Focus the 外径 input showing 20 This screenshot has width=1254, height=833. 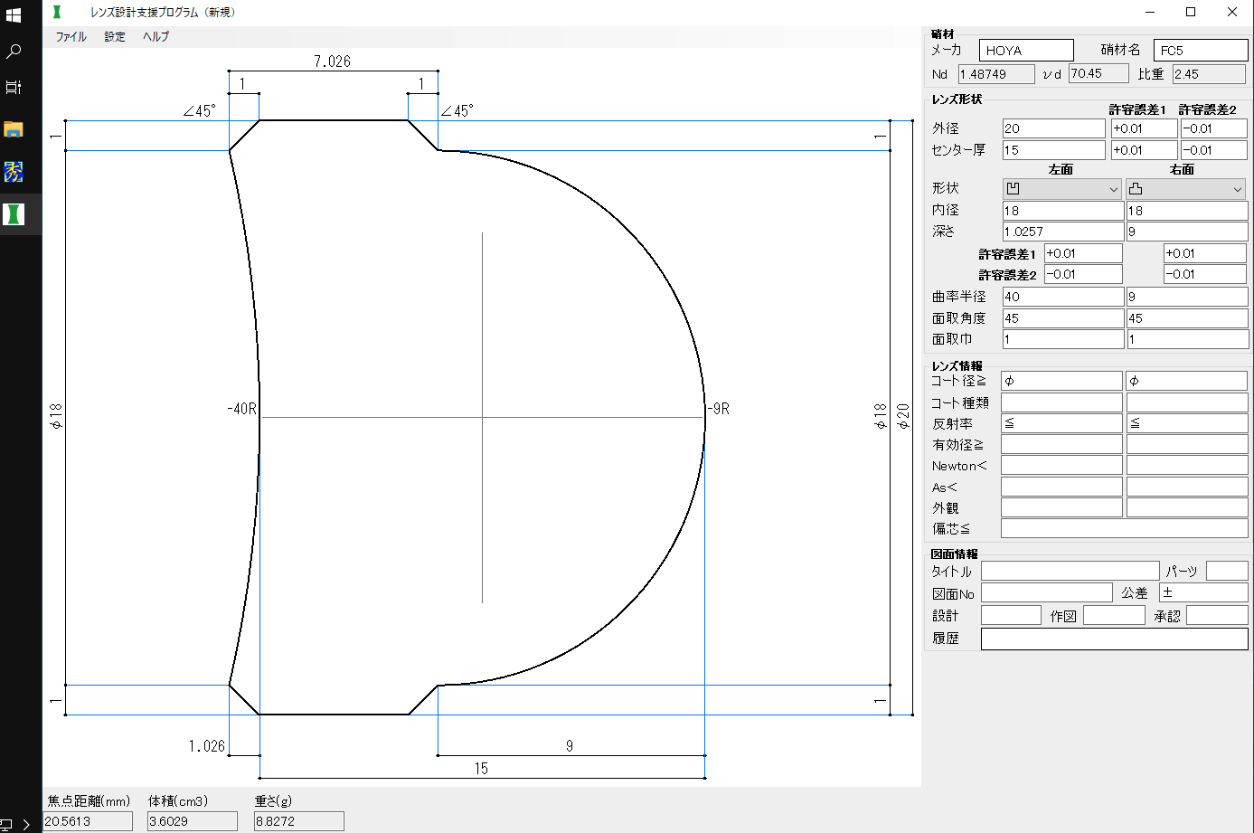(1053, 128)
